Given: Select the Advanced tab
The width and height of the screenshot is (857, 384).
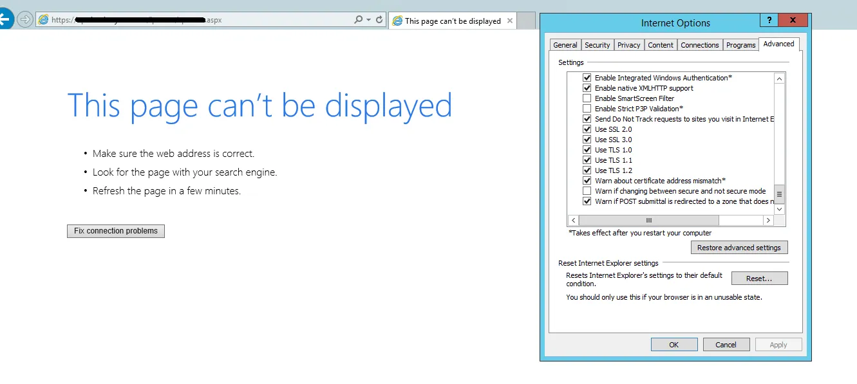Looking at the screenshot, I should pyautogui.click(x=779, y=44).
